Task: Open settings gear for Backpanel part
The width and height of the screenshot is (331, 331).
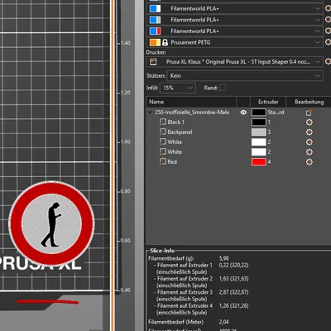Action: [x=309, y=132]
